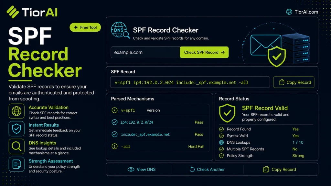Viewport: 331px width, 186px height.
Task: Click the Hard Fail result label
Action: [x=196, y=147]
